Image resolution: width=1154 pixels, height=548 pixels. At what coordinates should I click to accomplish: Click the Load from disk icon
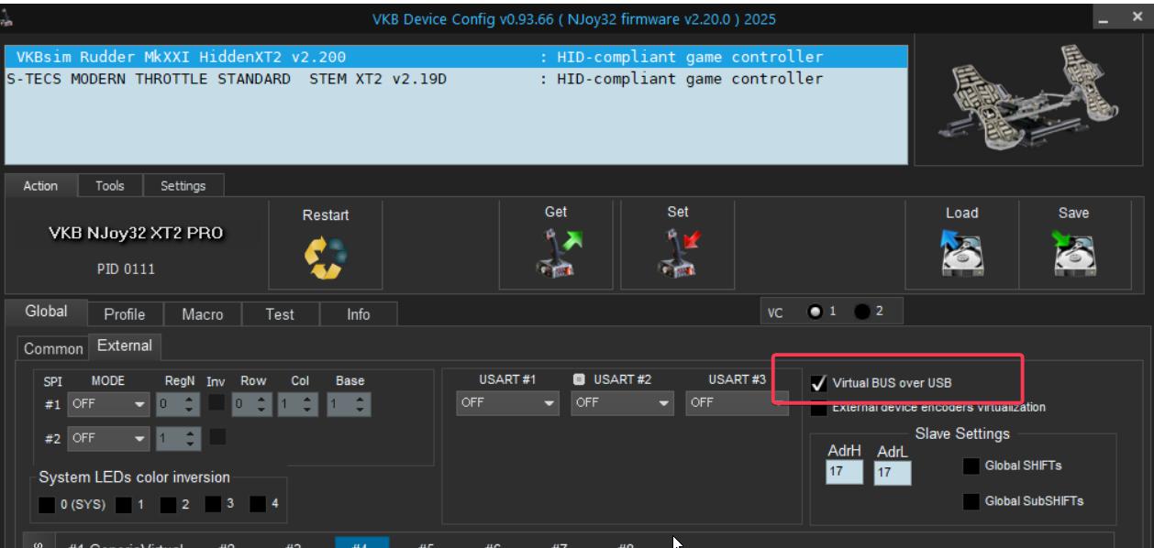pos(961,256)
